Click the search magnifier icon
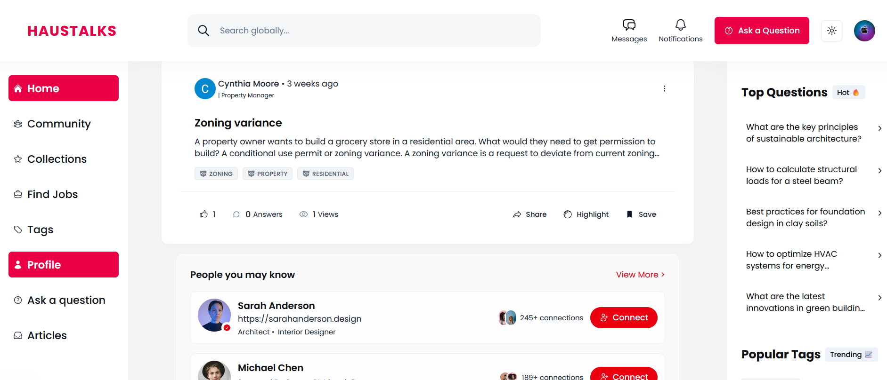 coord(203,31)
